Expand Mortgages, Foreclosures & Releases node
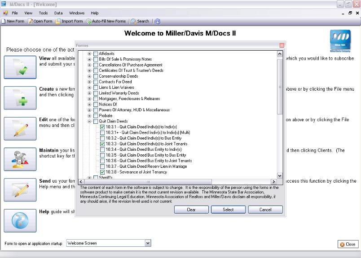361x258 pixels. pos(89,99)
